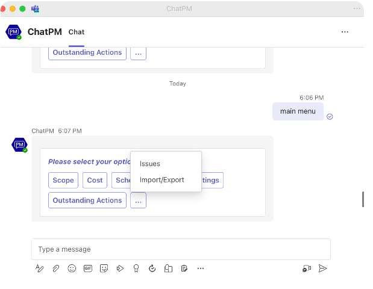Switch to the Chat tab
The width and height of the screenshot is (373, 289).
pyautogui.click(x=77, y=32)
